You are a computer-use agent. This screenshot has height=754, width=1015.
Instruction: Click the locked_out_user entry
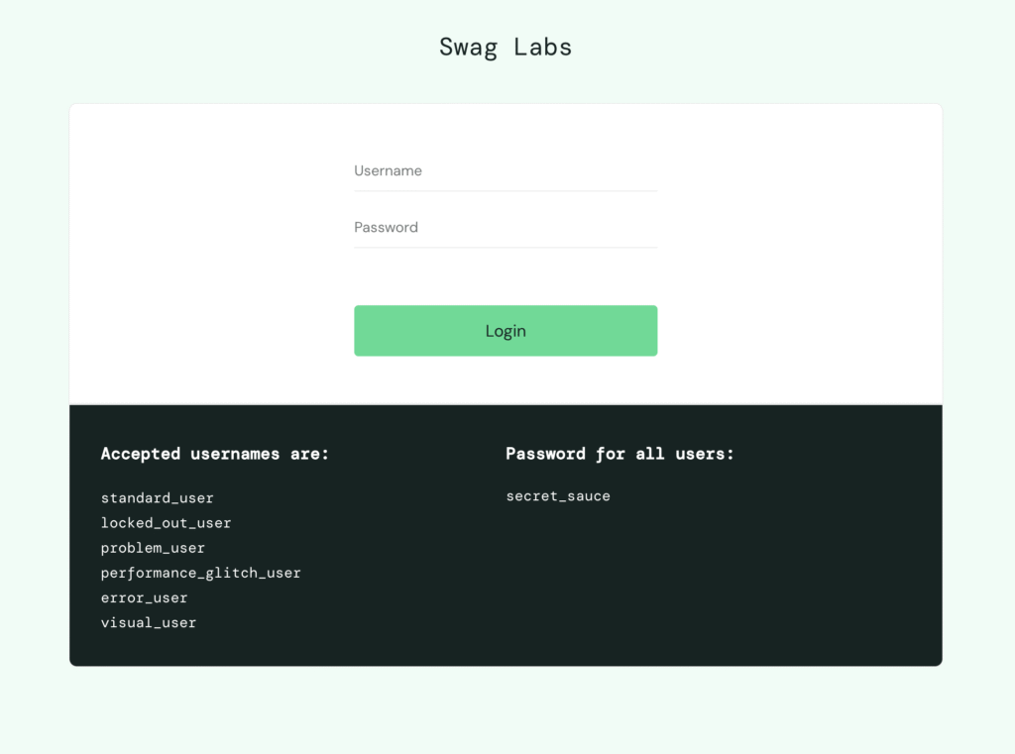click(x=166, y=523)
